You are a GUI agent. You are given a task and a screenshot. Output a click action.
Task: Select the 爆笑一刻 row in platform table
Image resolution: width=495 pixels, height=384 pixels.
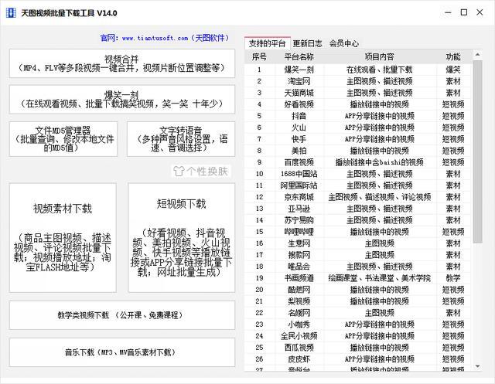coord(357,70)
